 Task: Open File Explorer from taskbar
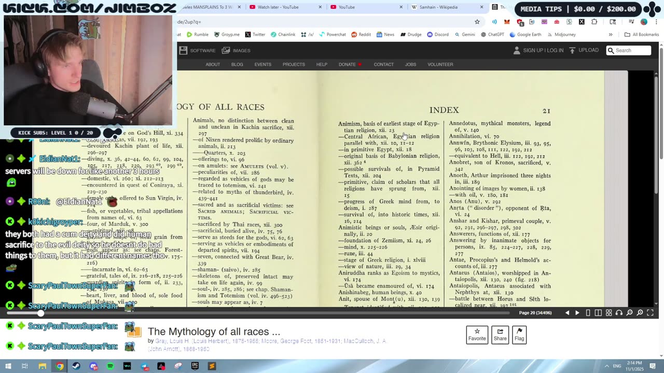point(43,366)
